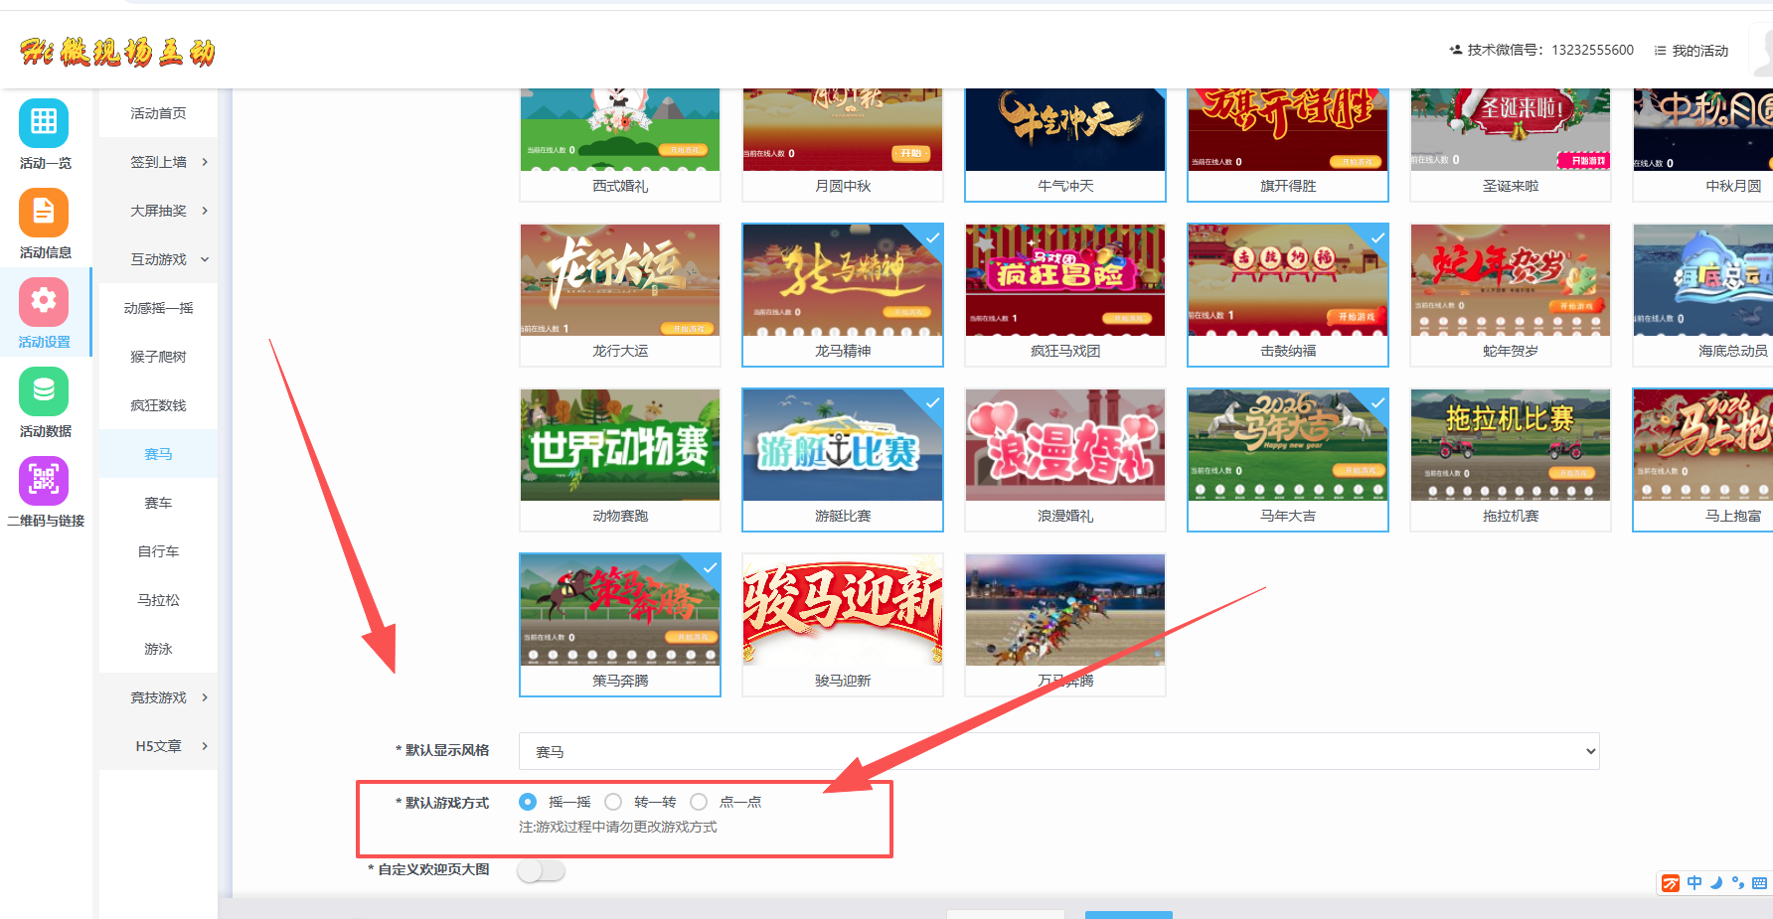Click the Hi微现场互动 logo
The image size is (1773, 919).
pyautogui.click(x=117, y=52)
